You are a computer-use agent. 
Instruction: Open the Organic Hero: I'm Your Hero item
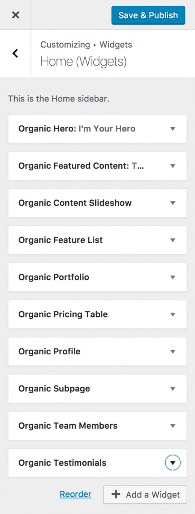coord(97,129)
